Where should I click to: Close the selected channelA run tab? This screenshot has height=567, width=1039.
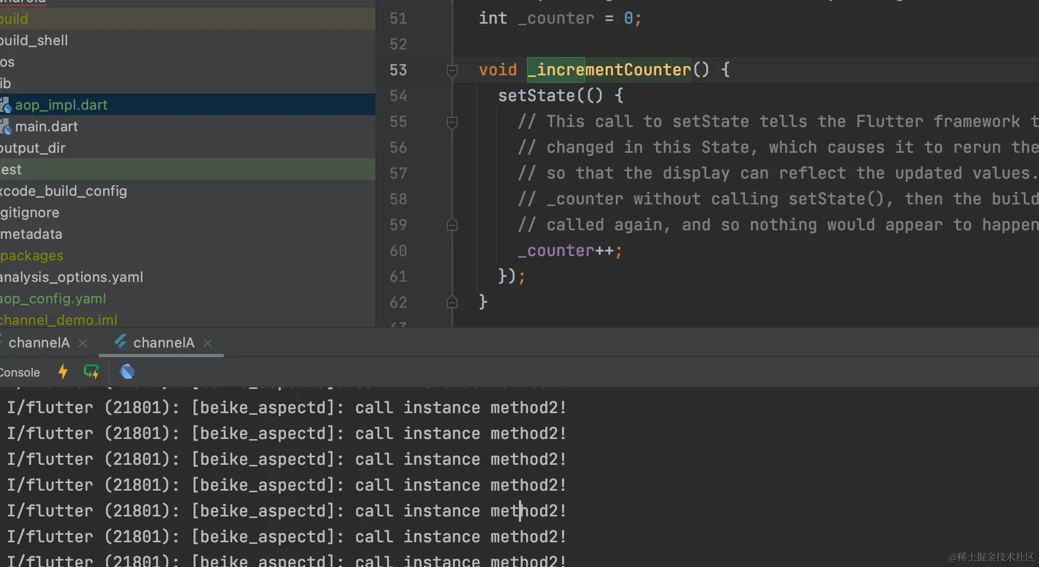click(x=208, y=343)
